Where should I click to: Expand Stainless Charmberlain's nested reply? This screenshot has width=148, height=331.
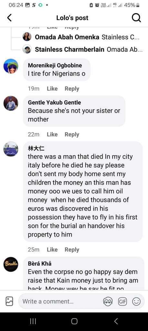83,49
